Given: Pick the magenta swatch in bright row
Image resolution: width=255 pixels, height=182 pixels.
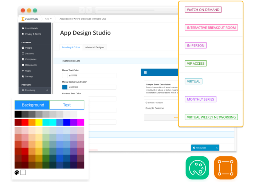Looking at the screenshot, I should 81,122.
